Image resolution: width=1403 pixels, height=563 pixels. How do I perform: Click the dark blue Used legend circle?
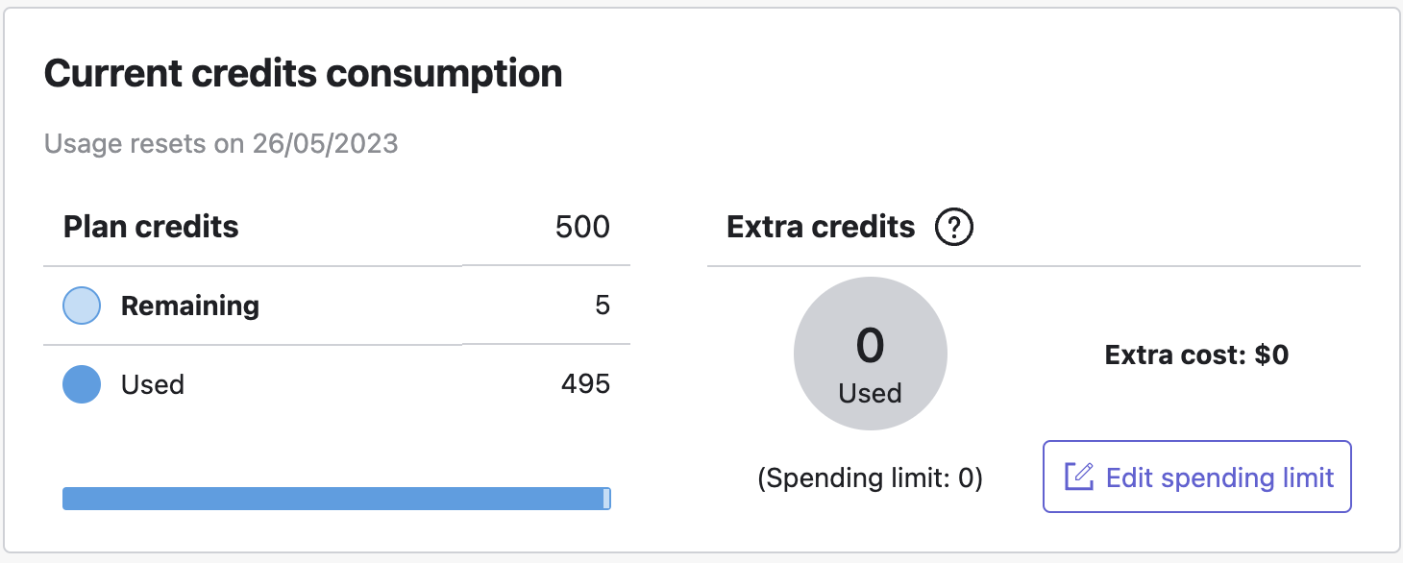click(x=82, y=384)
